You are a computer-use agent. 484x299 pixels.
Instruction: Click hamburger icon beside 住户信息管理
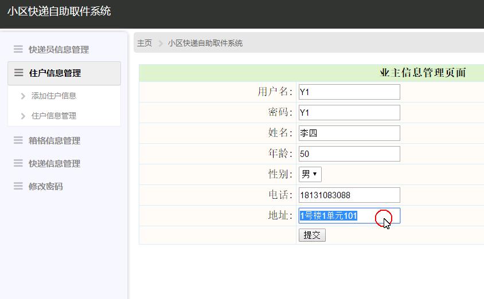(18, 73)
